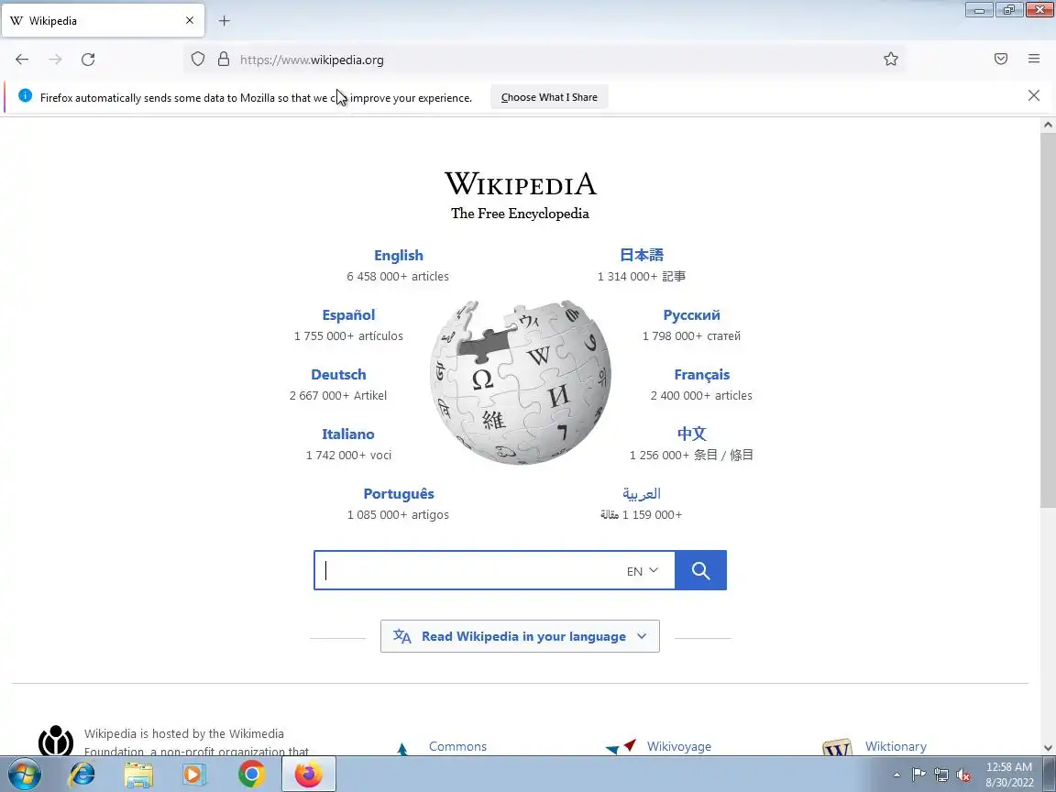The height and width of the screenshot is (792, 1056).
Task: Open Deutsch Wikipedia link
Action: pyautogui.click(x=339, y=374)
